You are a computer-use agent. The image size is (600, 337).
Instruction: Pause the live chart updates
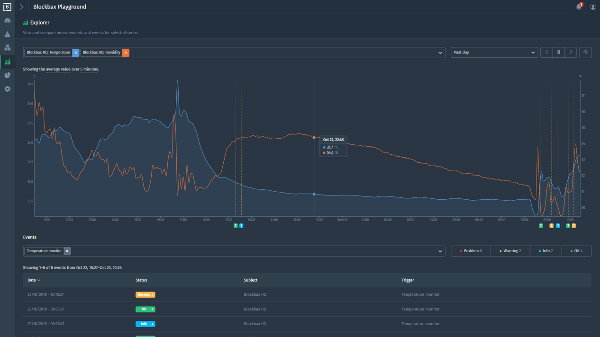click(x=559, y=53)
